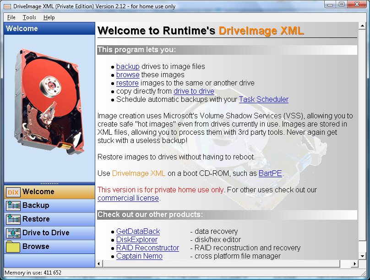Maximize the DriveImage XML window
Image resolution: width=370 pixels, height=280 pixels.
342,5
